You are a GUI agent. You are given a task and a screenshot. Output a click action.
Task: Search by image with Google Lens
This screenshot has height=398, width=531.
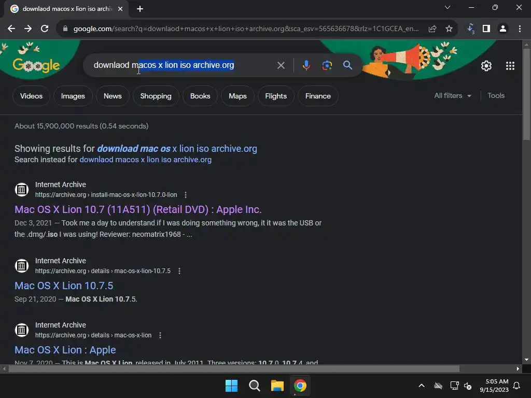tap(327, 65)
